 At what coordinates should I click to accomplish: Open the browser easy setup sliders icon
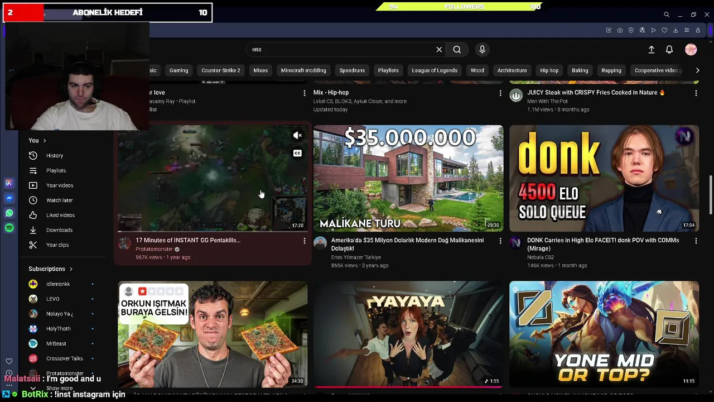[x=687, y=30]
